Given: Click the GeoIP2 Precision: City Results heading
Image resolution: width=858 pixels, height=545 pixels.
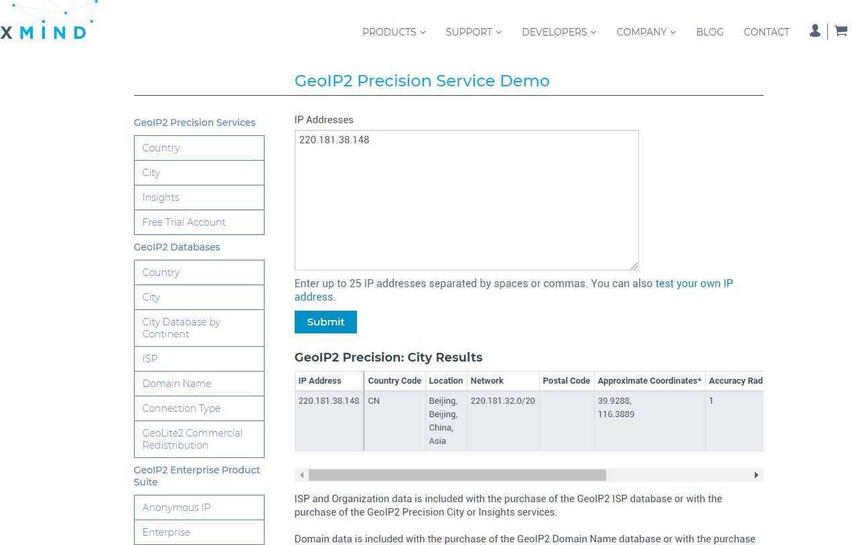Looking at the screenshot, I should pyautogui.click(x=388, y=358).
